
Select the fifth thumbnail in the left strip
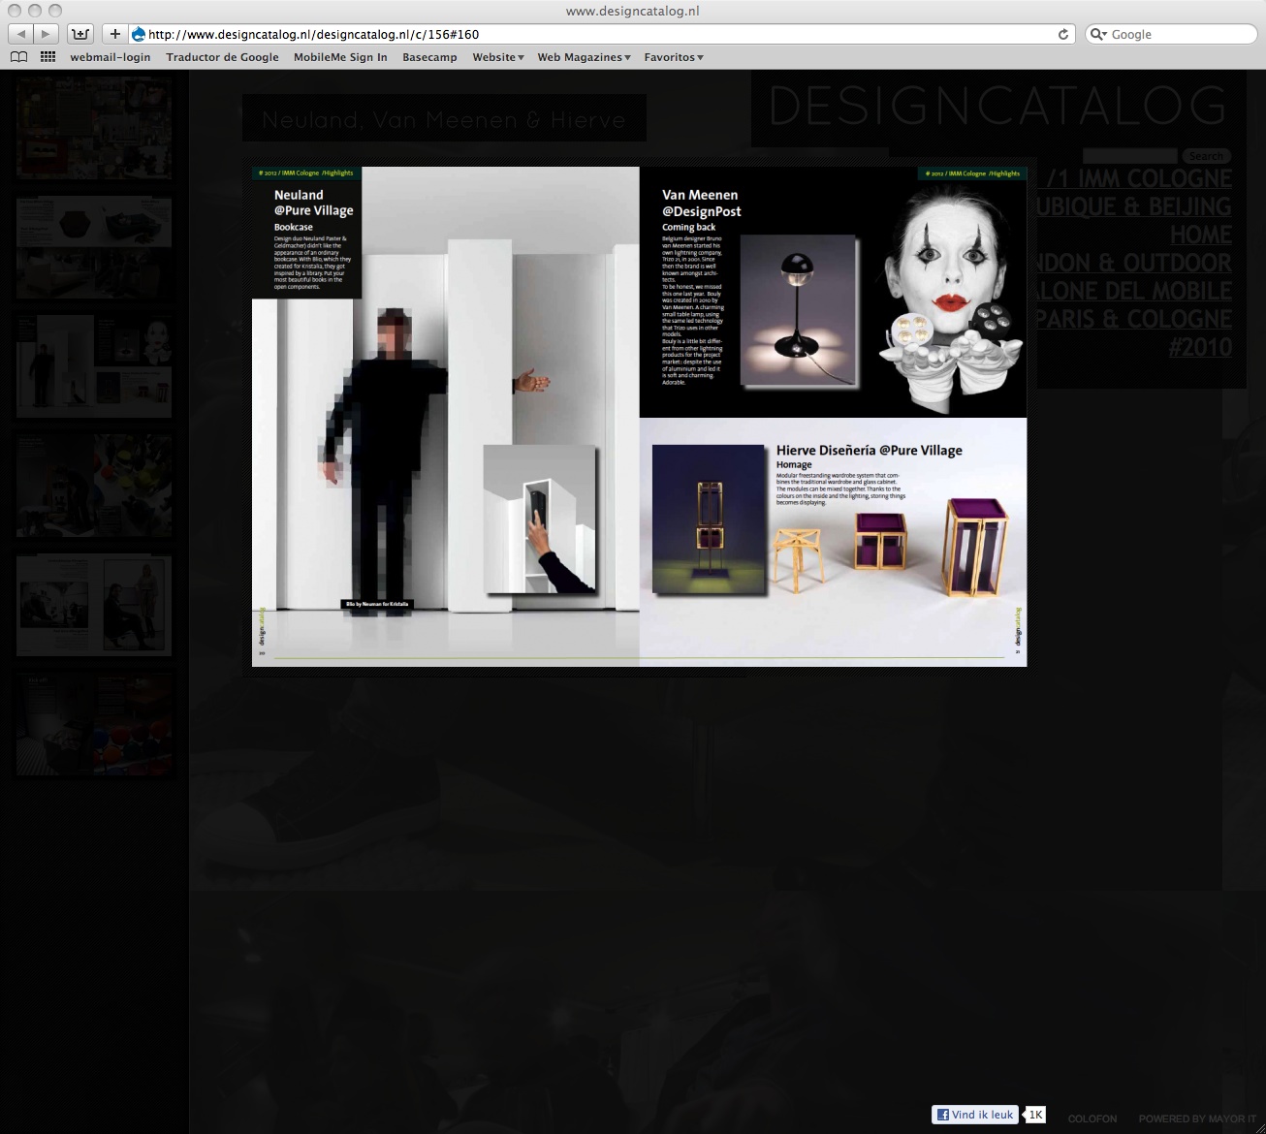(x=94, y=606)
